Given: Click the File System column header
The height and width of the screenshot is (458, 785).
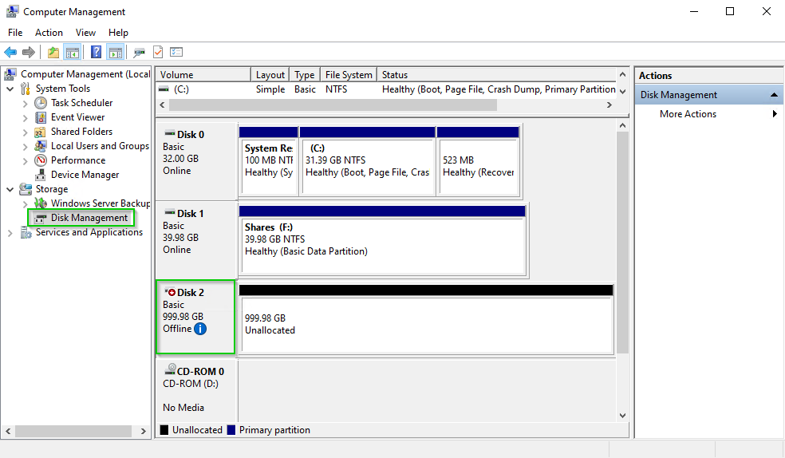Looking at the screenshot, I should point(348,75).
